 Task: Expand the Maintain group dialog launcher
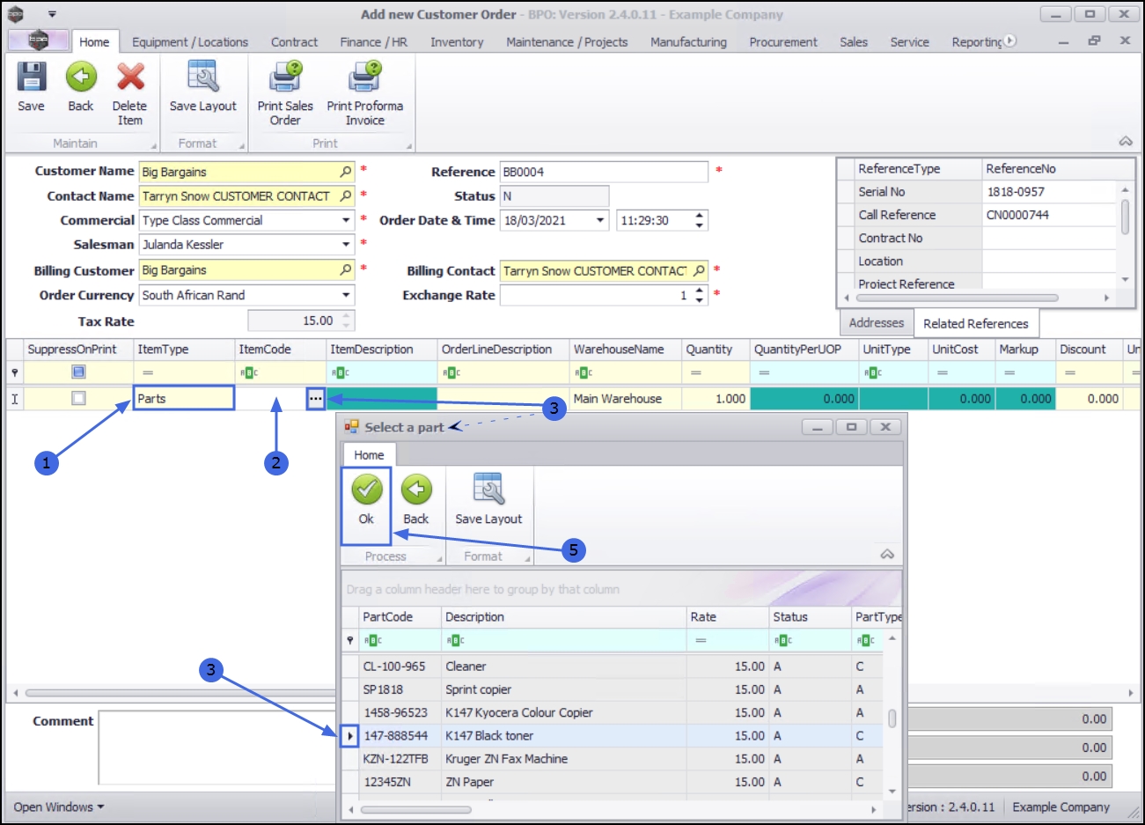pos(154,145)
